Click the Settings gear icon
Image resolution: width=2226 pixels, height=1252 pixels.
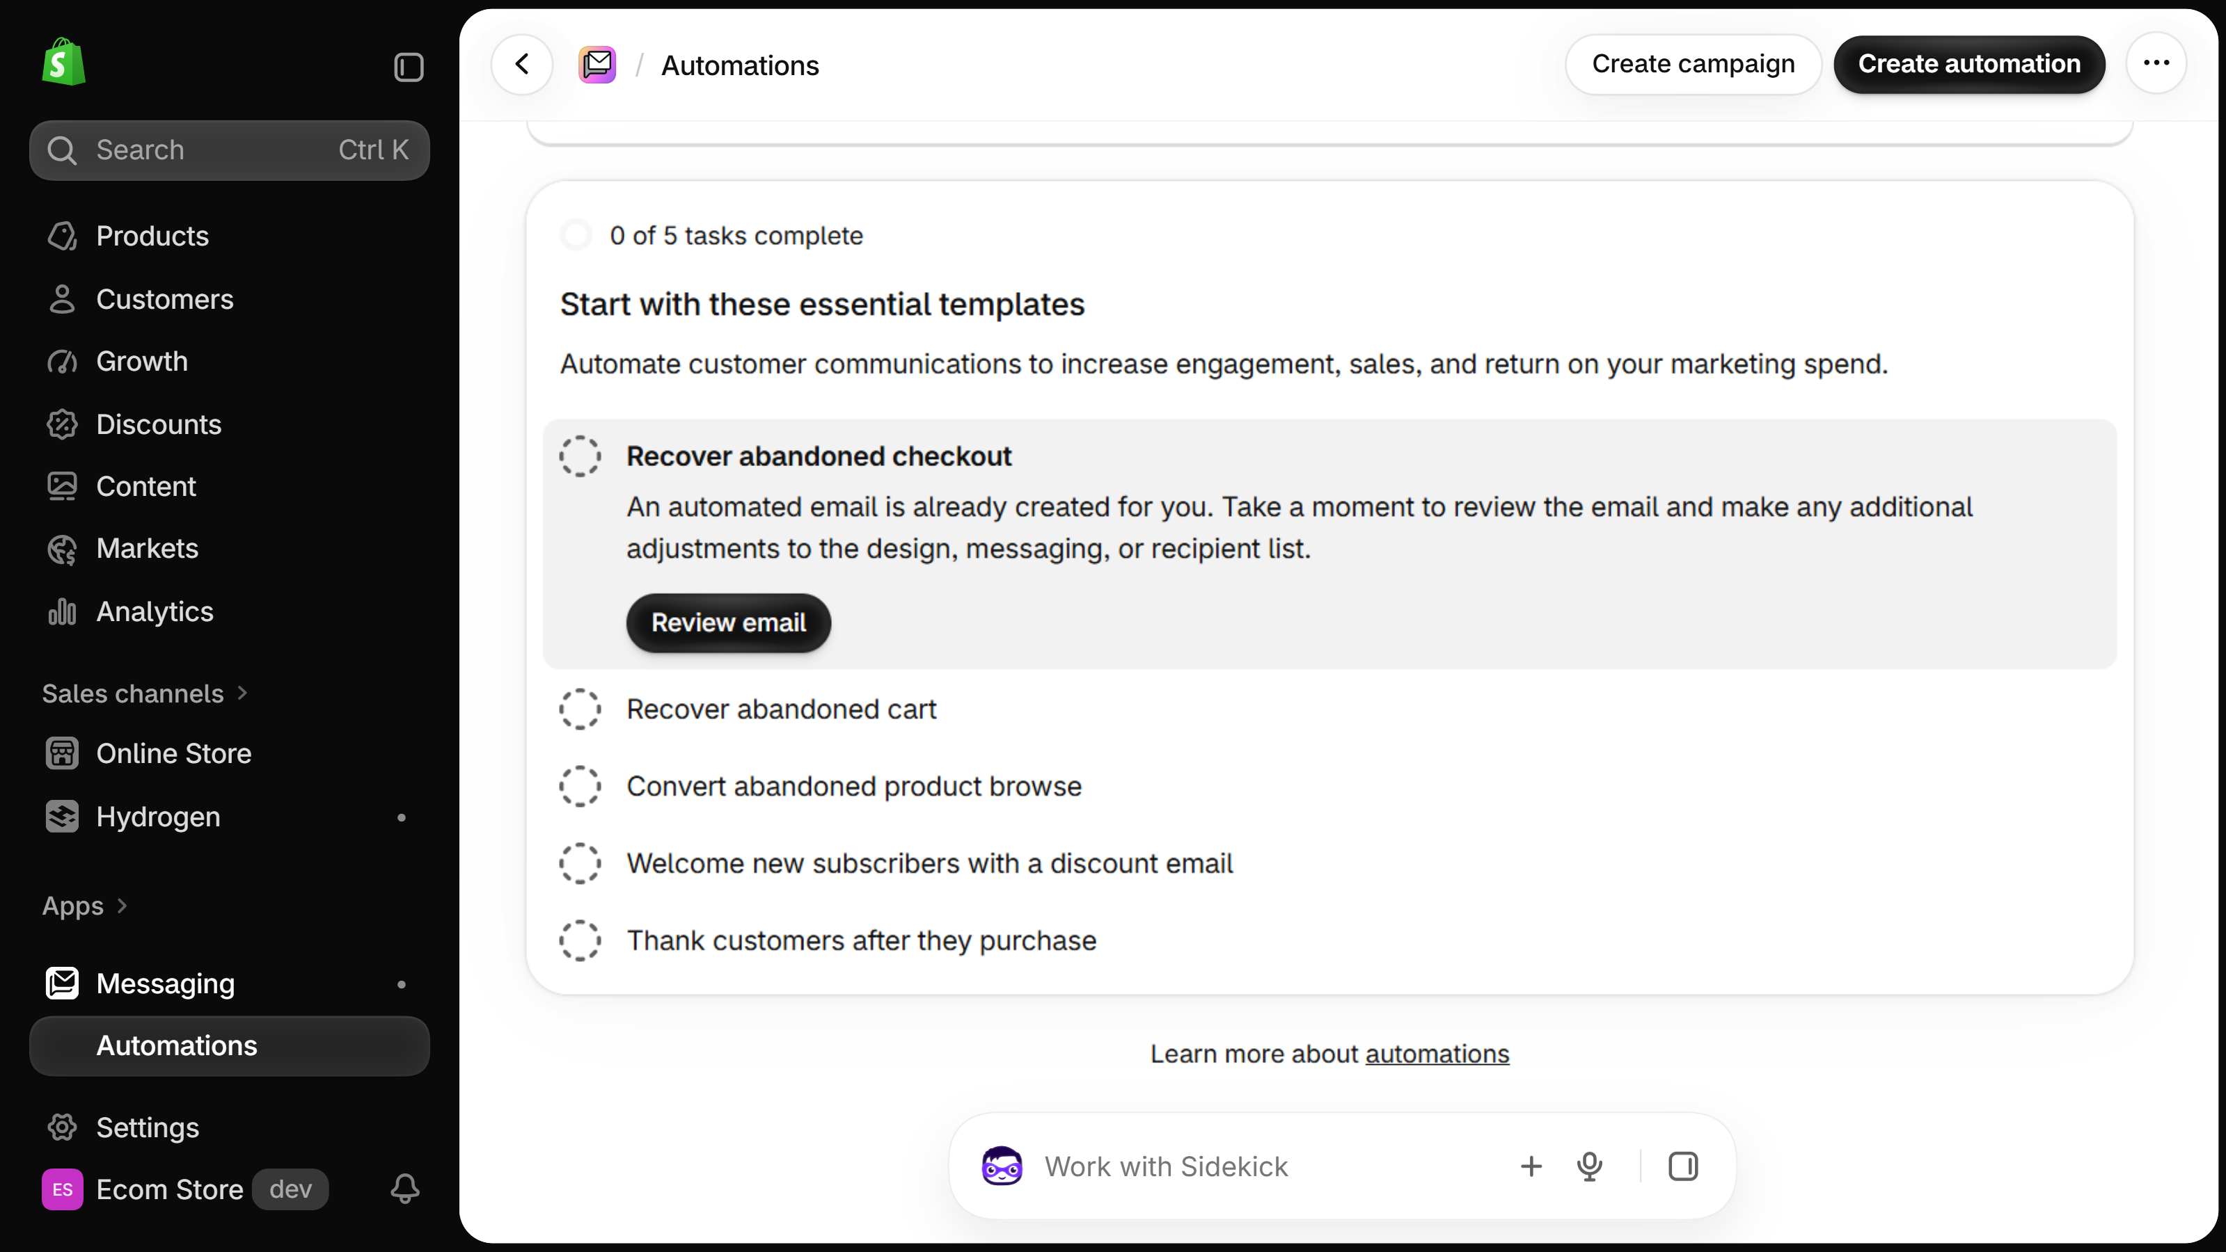(62, 1127)
